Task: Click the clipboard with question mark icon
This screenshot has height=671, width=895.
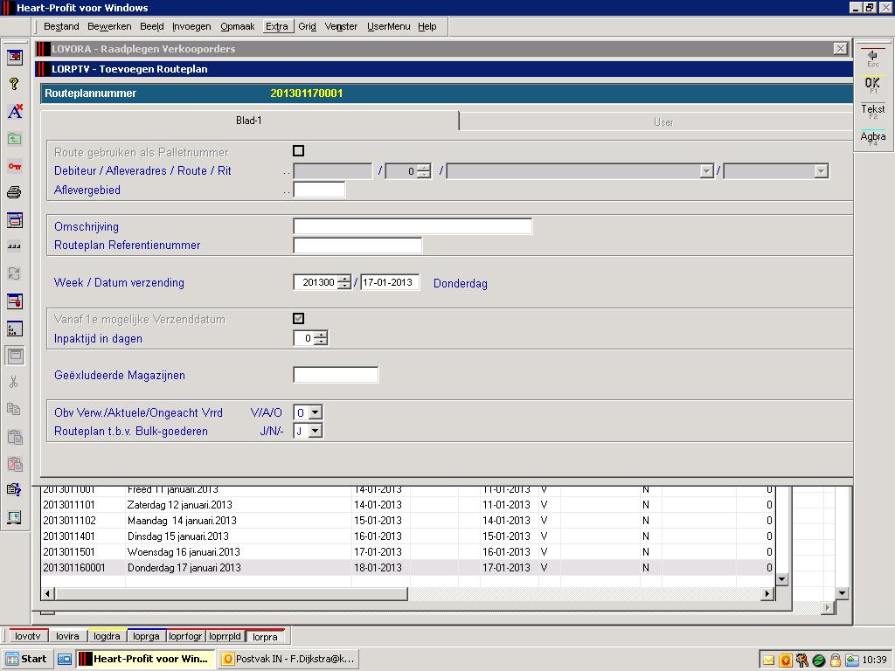Action: click(x=14, y=489)
